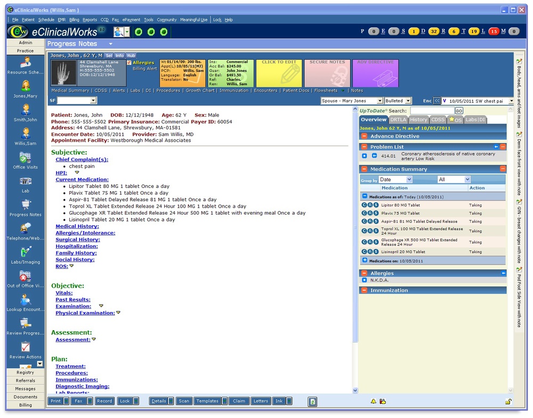Viewport: 533px width, 418px height.
Task: Click the arrow next to Physical Examination
Action: [x=118, y=313]
